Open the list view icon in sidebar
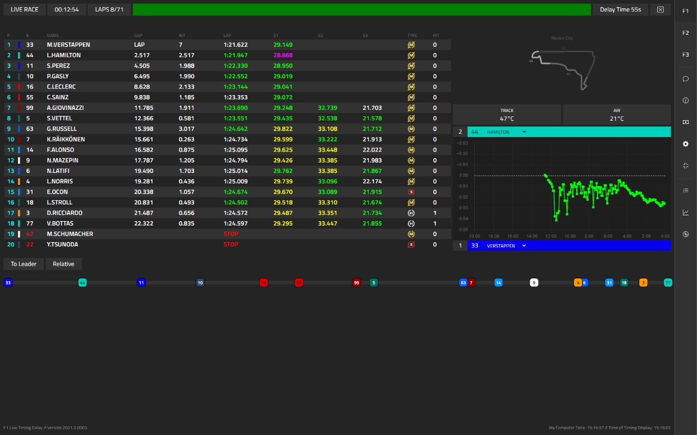Viewport: 697px width, 435px height. click(x=686, y=190)
